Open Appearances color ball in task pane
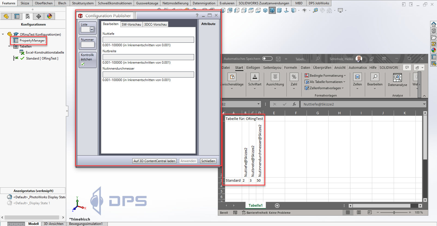 [x=434, y=50]
